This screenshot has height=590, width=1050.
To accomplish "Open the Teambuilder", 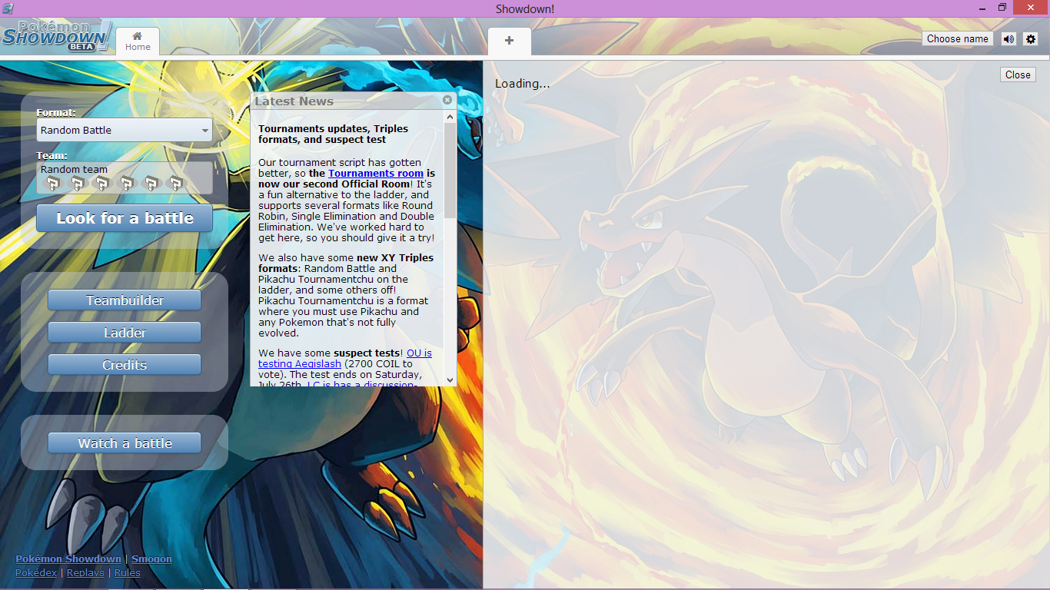I will 125,300.
